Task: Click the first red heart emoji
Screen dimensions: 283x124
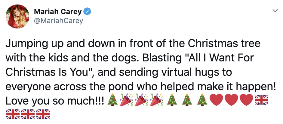Action: [x=217, y=100]
